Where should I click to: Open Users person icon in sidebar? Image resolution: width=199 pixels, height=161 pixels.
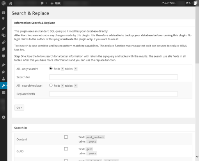(x=4, y=79)
